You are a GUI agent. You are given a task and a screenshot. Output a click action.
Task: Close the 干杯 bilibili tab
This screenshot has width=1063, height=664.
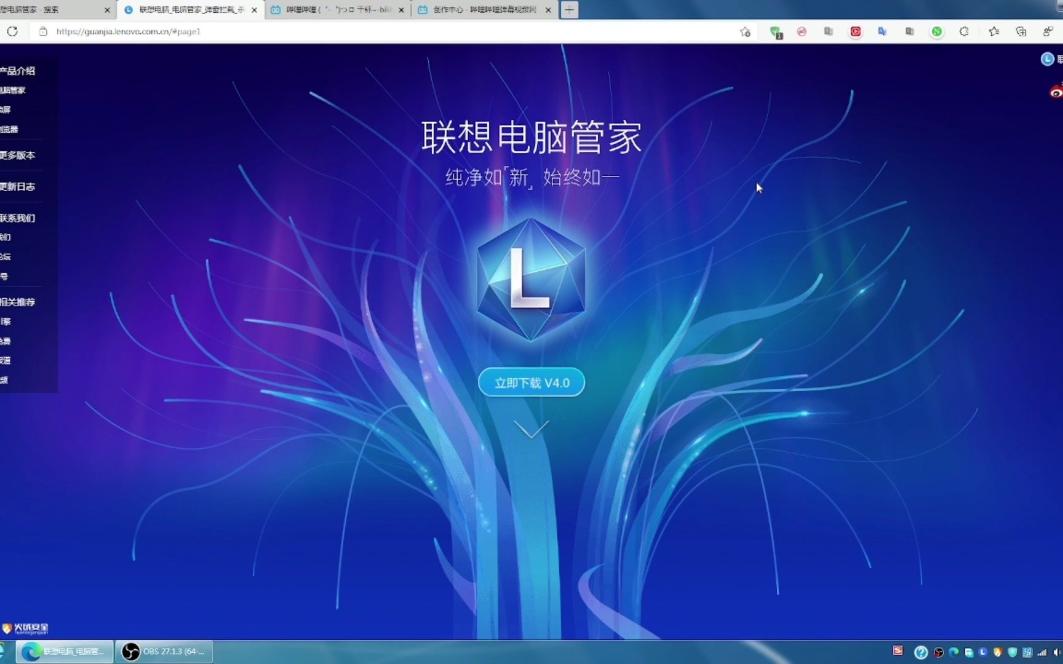pyautogui.click(x=401, y=10)
